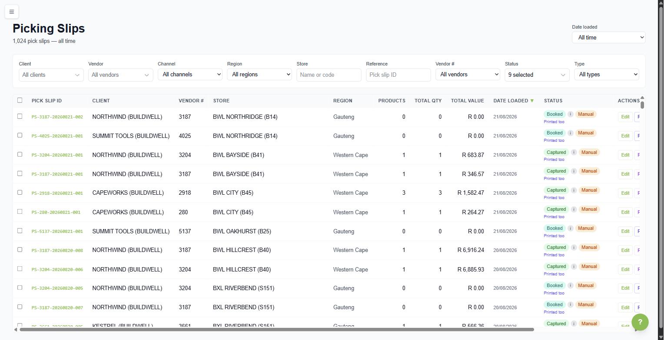The width and height of the screenshot is (664, 340).
Task: Click Edit for PS-3204-20260821-001
Action: [625, 155]
